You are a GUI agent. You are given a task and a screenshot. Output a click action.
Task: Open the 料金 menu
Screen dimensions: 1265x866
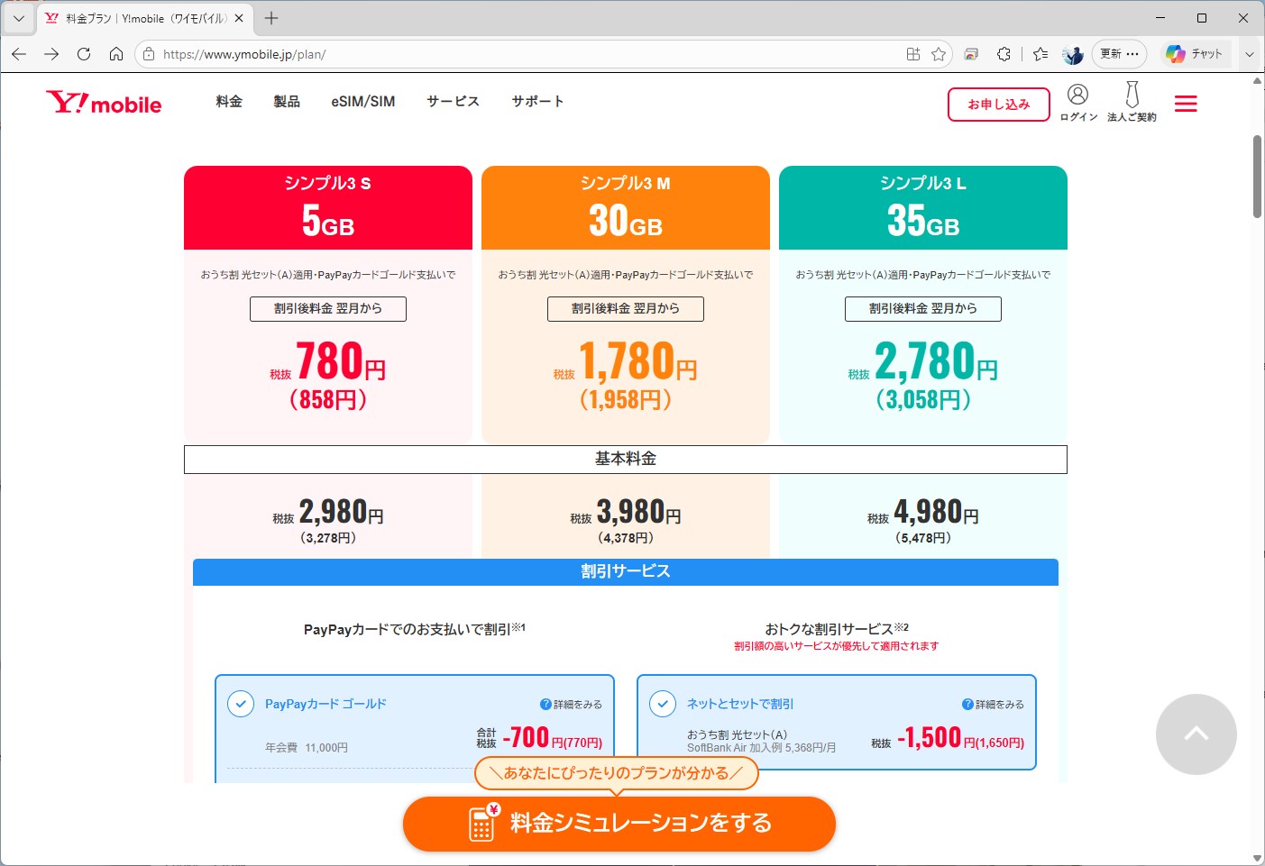(x=229, y=101)
